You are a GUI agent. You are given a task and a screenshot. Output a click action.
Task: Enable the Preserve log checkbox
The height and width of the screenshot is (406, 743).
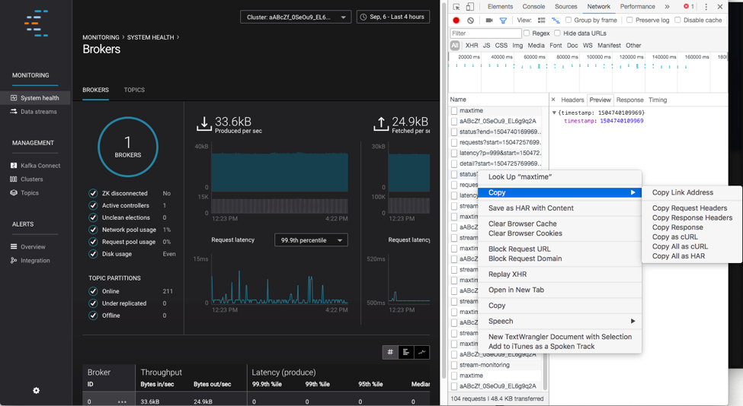point(629,21)
